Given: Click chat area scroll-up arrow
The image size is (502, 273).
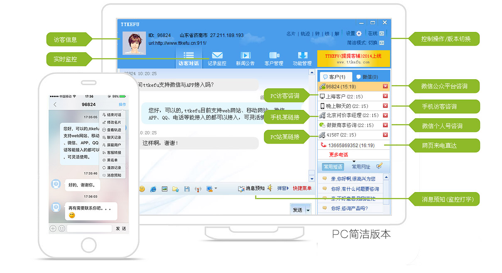Looking at the screenshot, I should coord(312,72).
